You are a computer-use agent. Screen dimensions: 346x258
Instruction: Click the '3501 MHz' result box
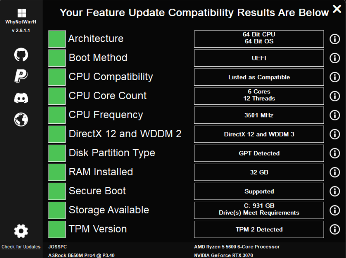tap(259, 115)
